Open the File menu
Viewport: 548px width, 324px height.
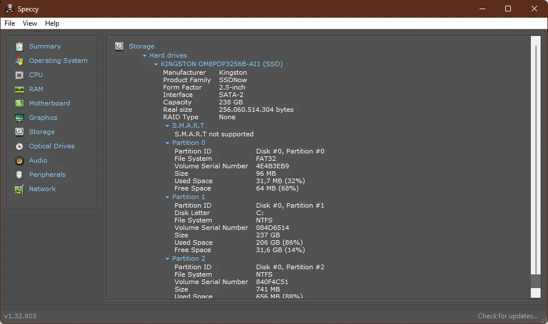pos(10,23)
